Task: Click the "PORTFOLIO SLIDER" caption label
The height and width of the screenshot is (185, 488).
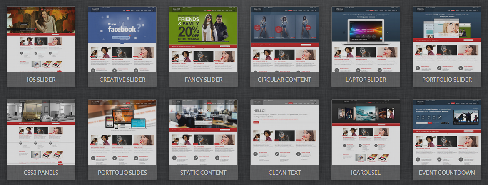Action: click(x=447, y=80)
